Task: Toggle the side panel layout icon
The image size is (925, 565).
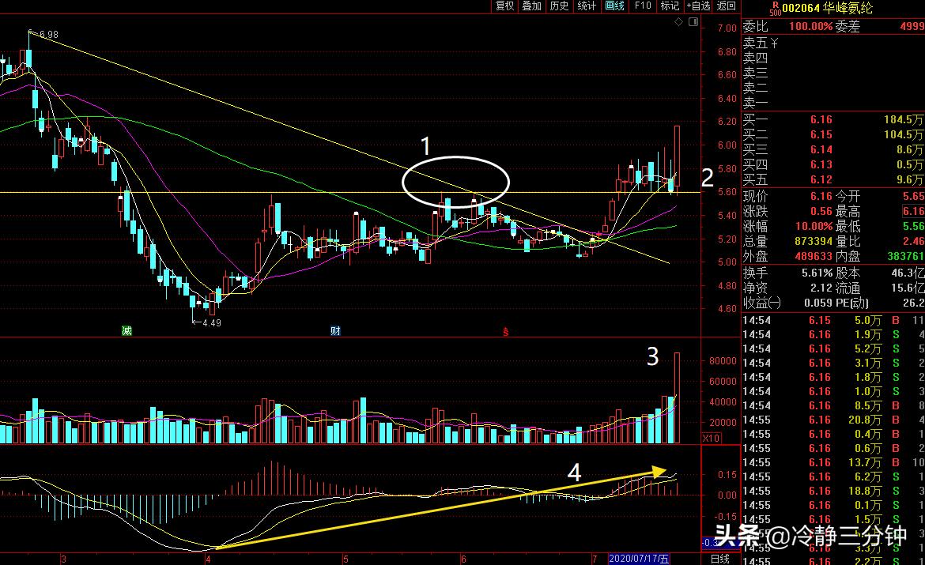Action: (693, 22)
